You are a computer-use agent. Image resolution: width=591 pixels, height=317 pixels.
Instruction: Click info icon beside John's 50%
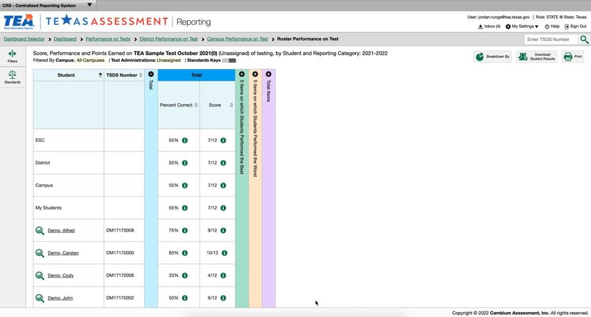[185, 298]
